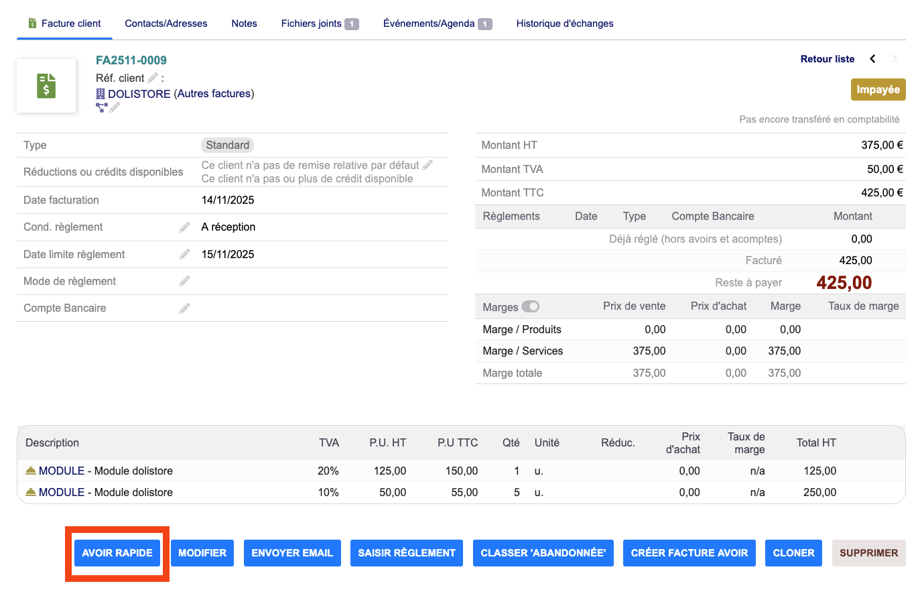Open Autres factures link
This screenshot has width=924, height=602.
214,94
